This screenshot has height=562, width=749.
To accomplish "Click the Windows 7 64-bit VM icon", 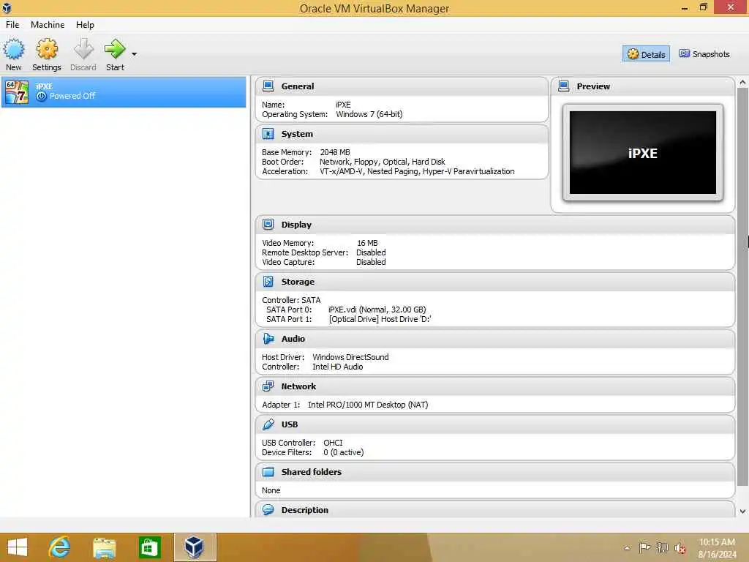I will 17,91.
